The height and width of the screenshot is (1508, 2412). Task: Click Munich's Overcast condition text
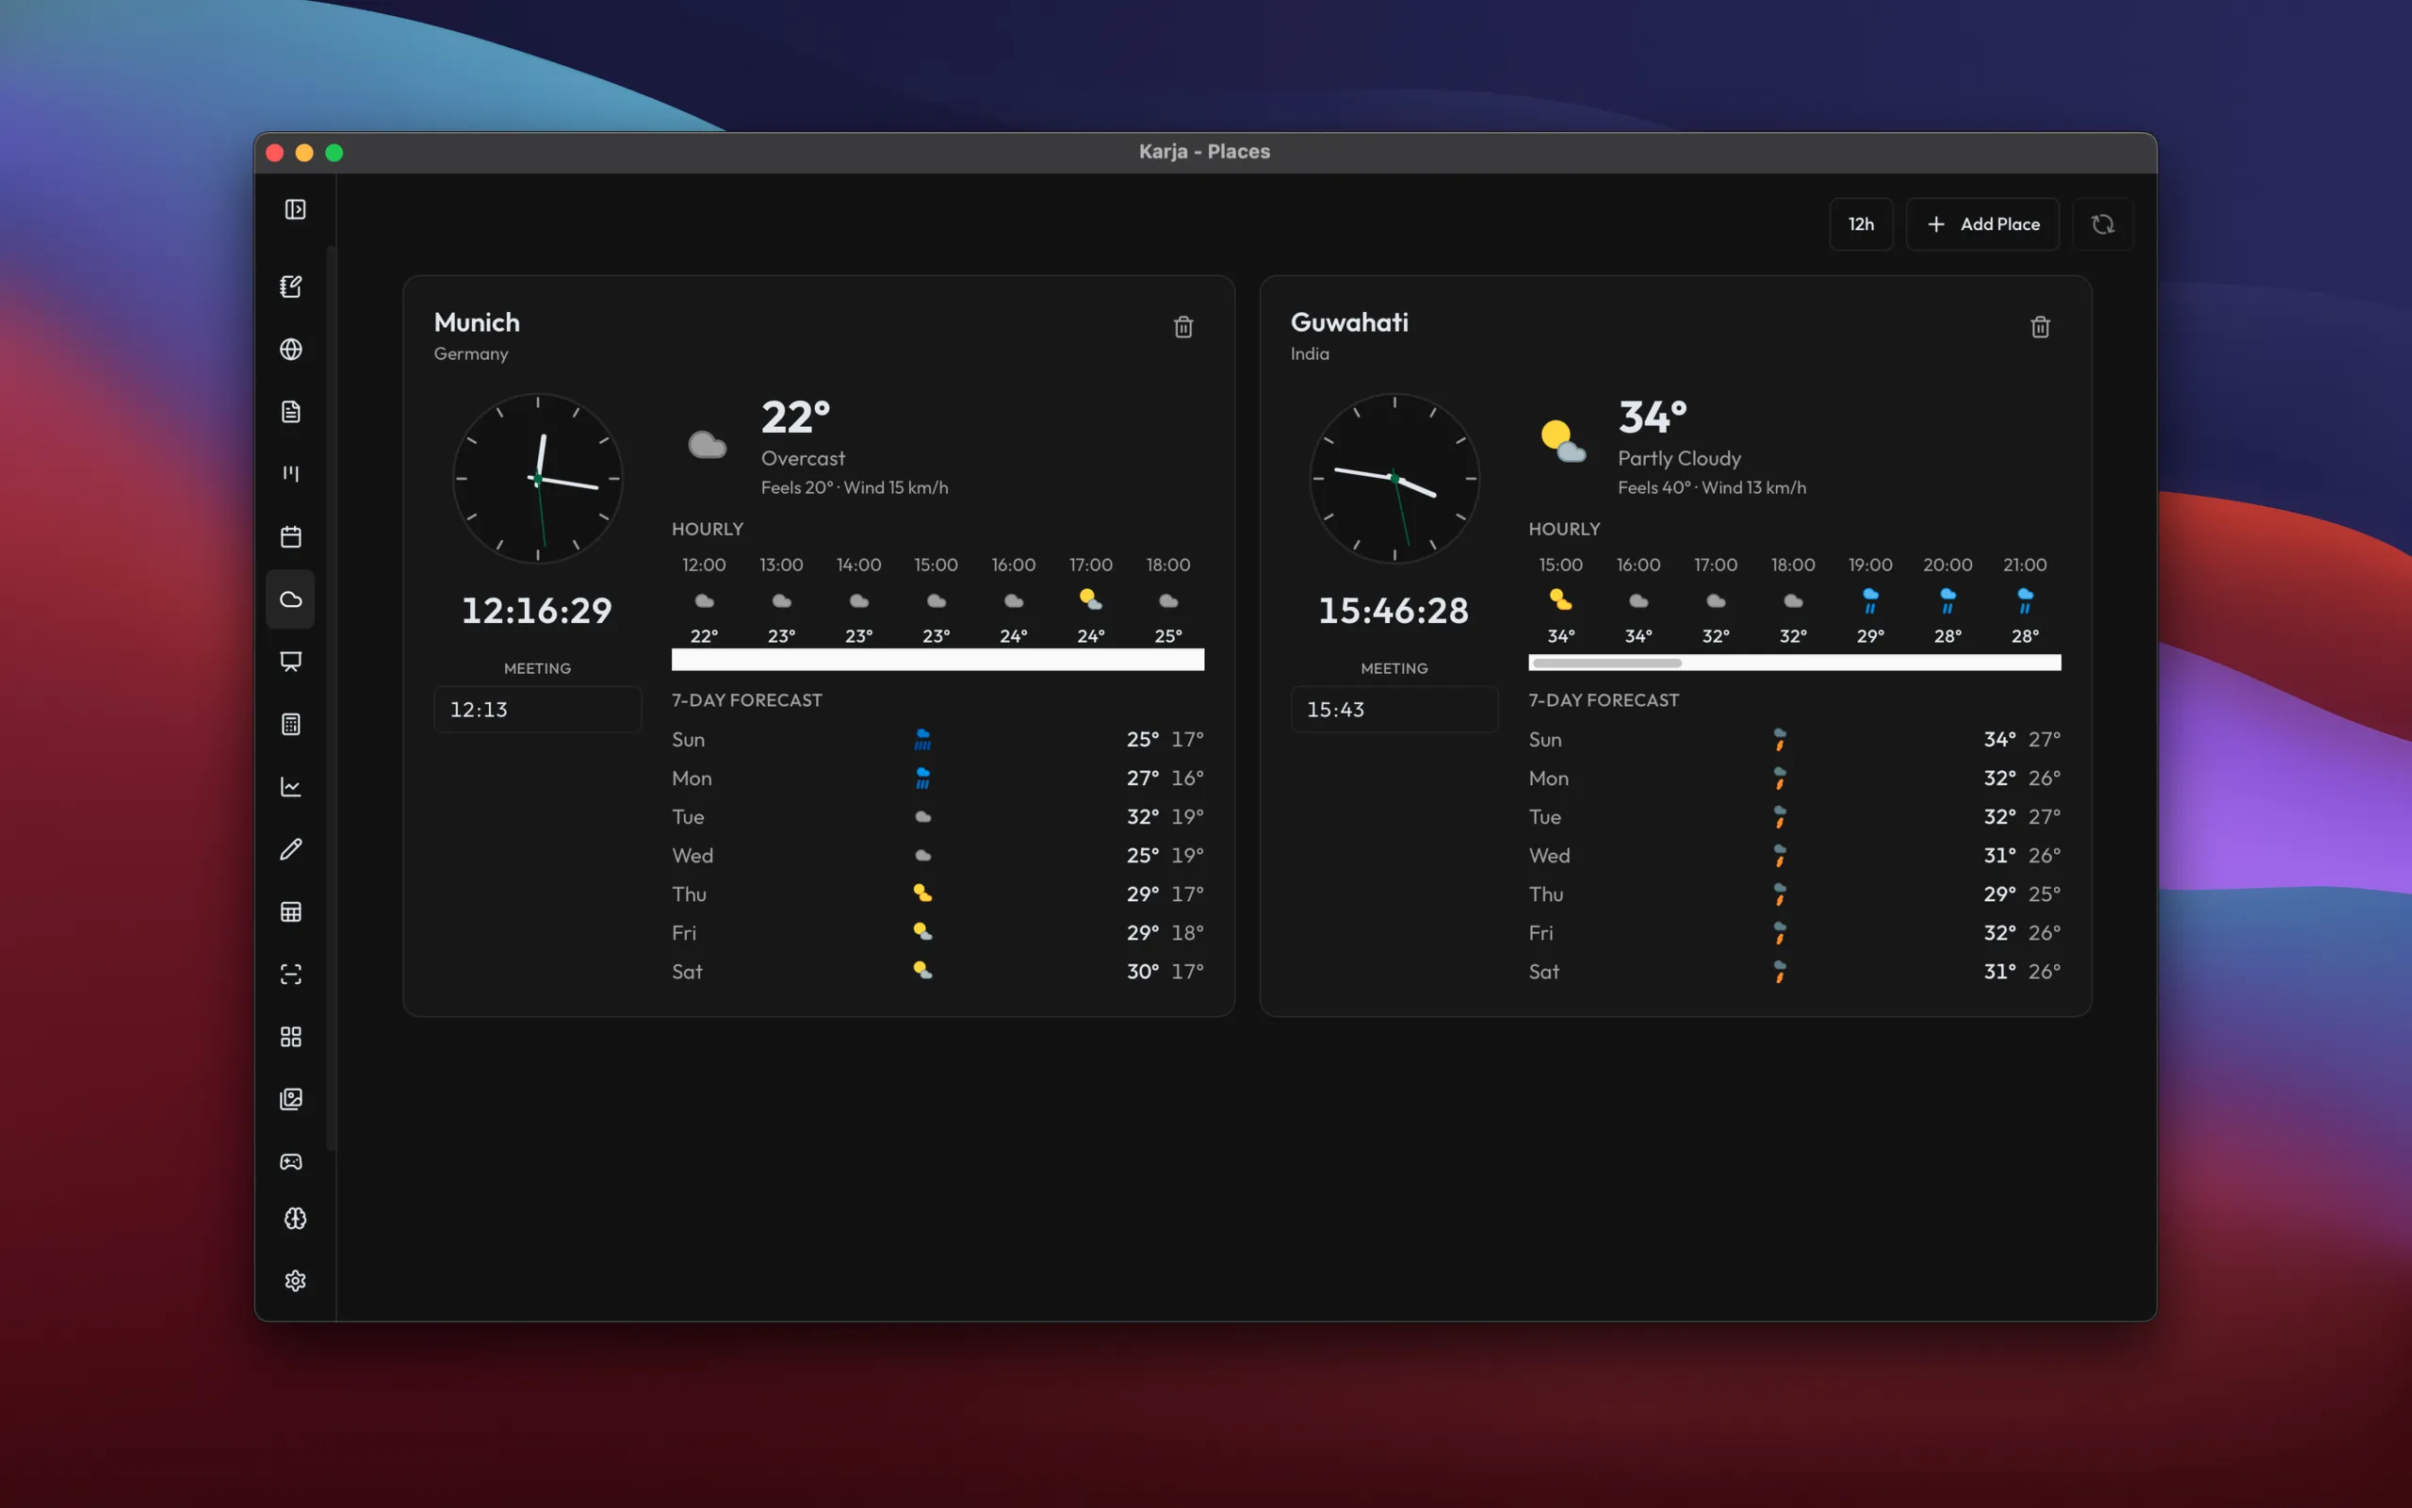coord(803,459)
